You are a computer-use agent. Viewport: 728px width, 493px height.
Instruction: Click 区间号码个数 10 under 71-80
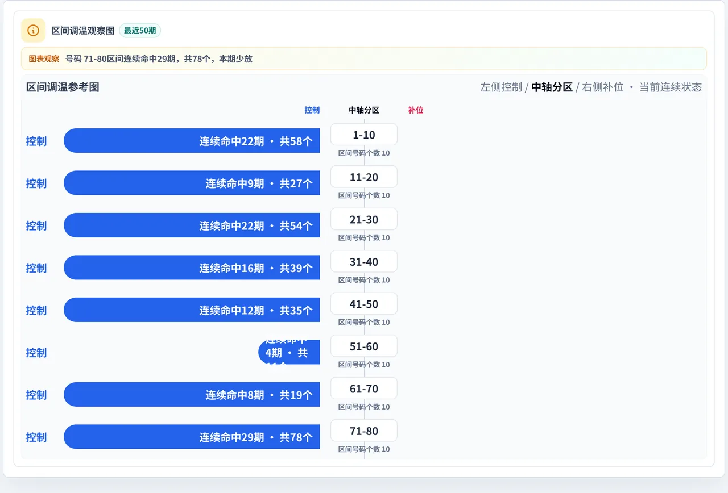point(364,449)
